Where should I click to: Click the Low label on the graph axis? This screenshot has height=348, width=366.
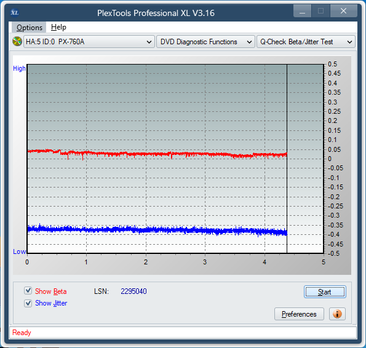point(19,251)
